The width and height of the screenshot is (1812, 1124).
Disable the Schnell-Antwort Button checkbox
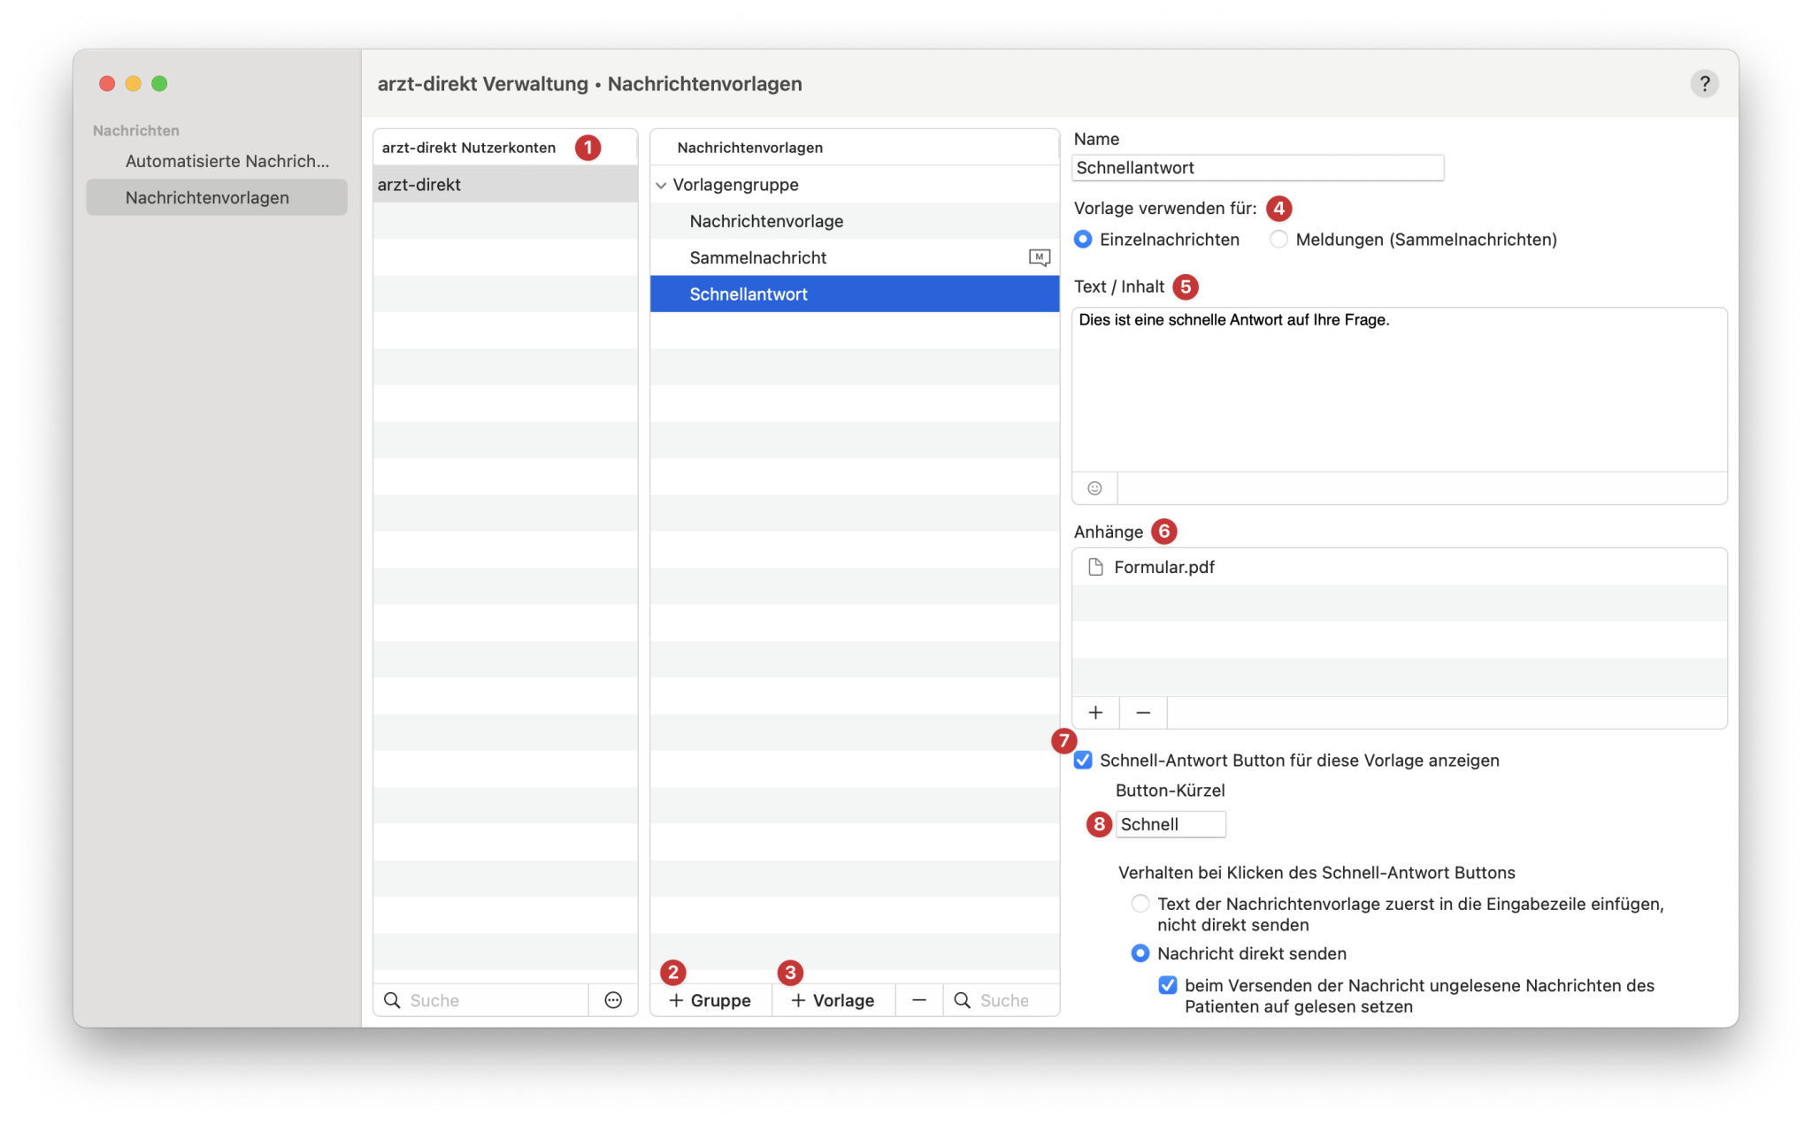1081,760
